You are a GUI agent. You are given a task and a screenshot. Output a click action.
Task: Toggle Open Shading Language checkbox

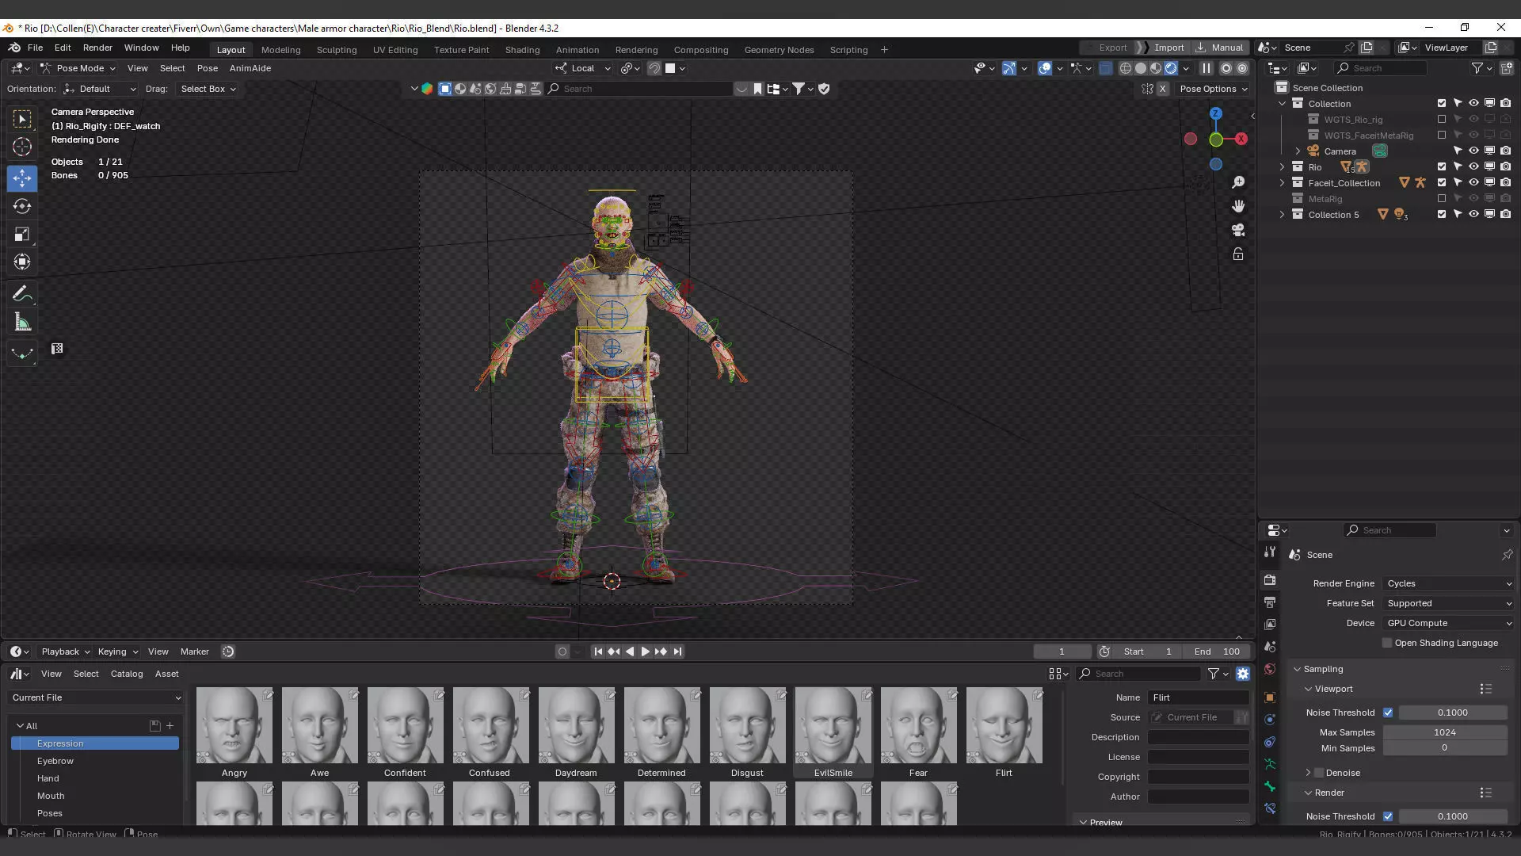point(1387,643)
